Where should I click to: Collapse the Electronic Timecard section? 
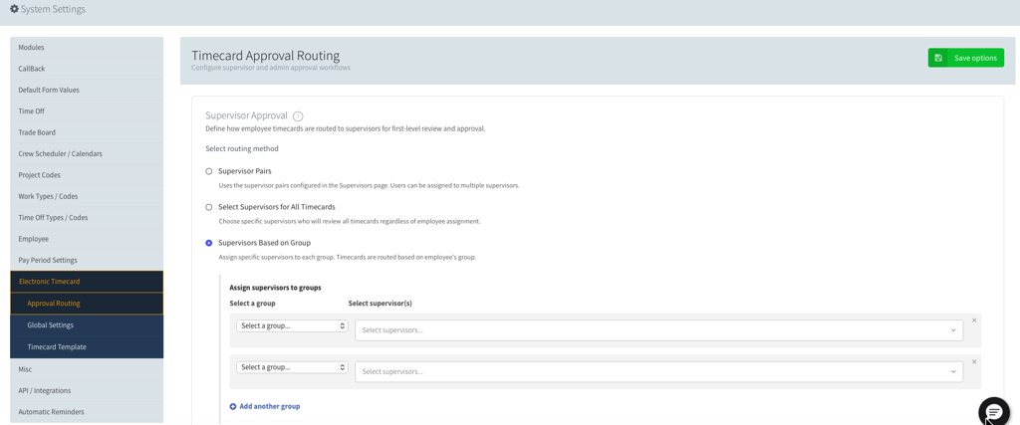click(87, 282)
